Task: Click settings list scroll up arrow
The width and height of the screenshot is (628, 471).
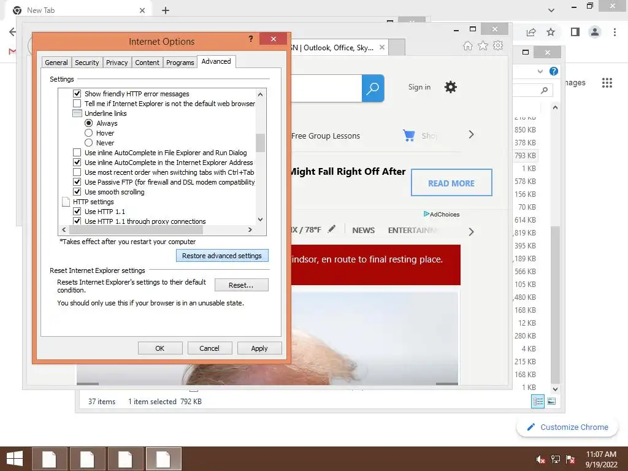Action: pyautogui.click(x=260, y=94)
